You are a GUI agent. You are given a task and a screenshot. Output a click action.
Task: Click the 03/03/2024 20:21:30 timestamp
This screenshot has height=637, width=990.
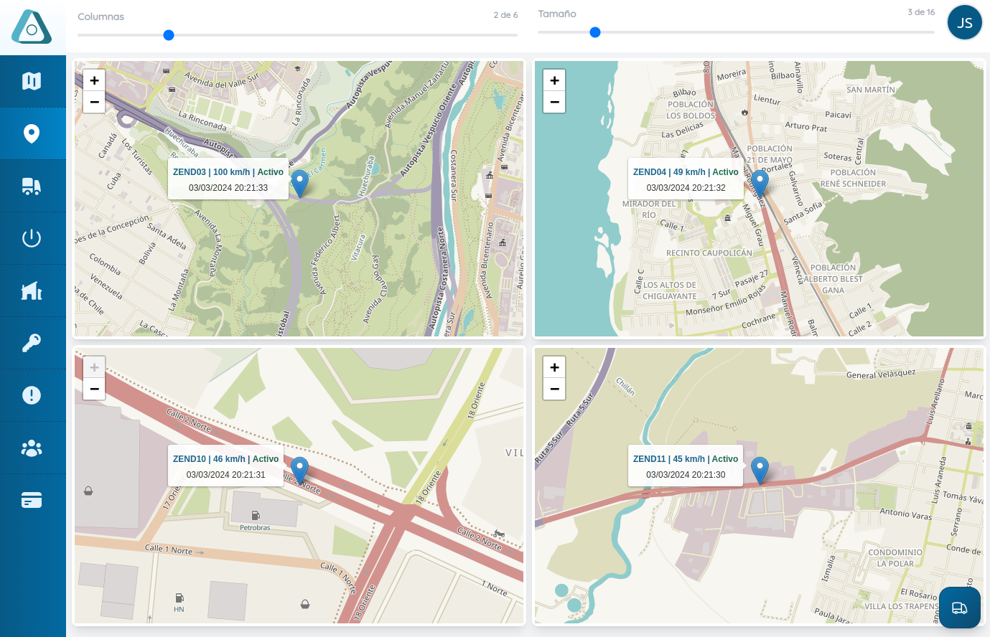[x=686, y=475]
